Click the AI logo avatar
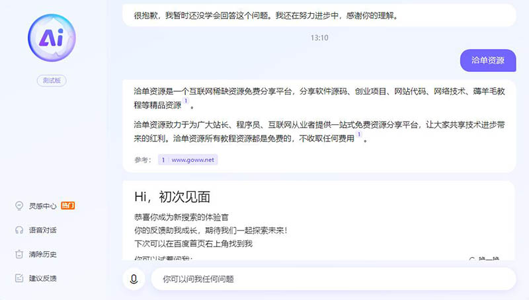Screen dimensions: 529x300 (x=52, y=38)
